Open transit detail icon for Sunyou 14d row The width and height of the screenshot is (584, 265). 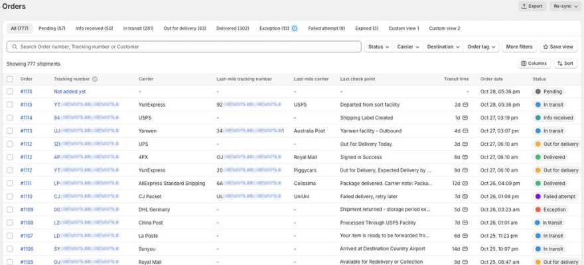coord(465,248)
